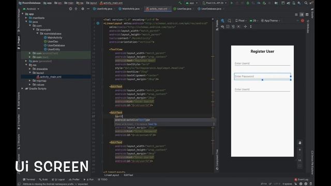The image size is (331, 186).
Task: Select UserEntity in project tree
Action: pos(54,50)
